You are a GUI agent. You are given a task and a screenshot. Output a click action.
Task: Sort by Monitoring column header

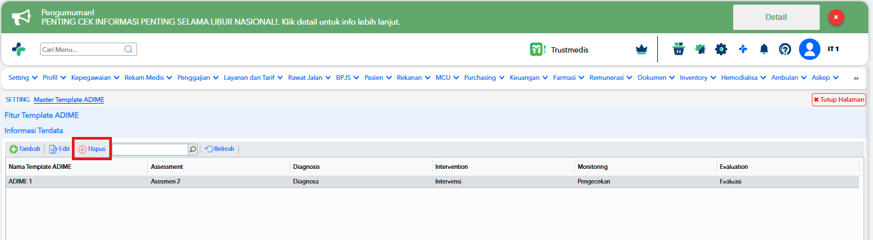click(647, 167)
